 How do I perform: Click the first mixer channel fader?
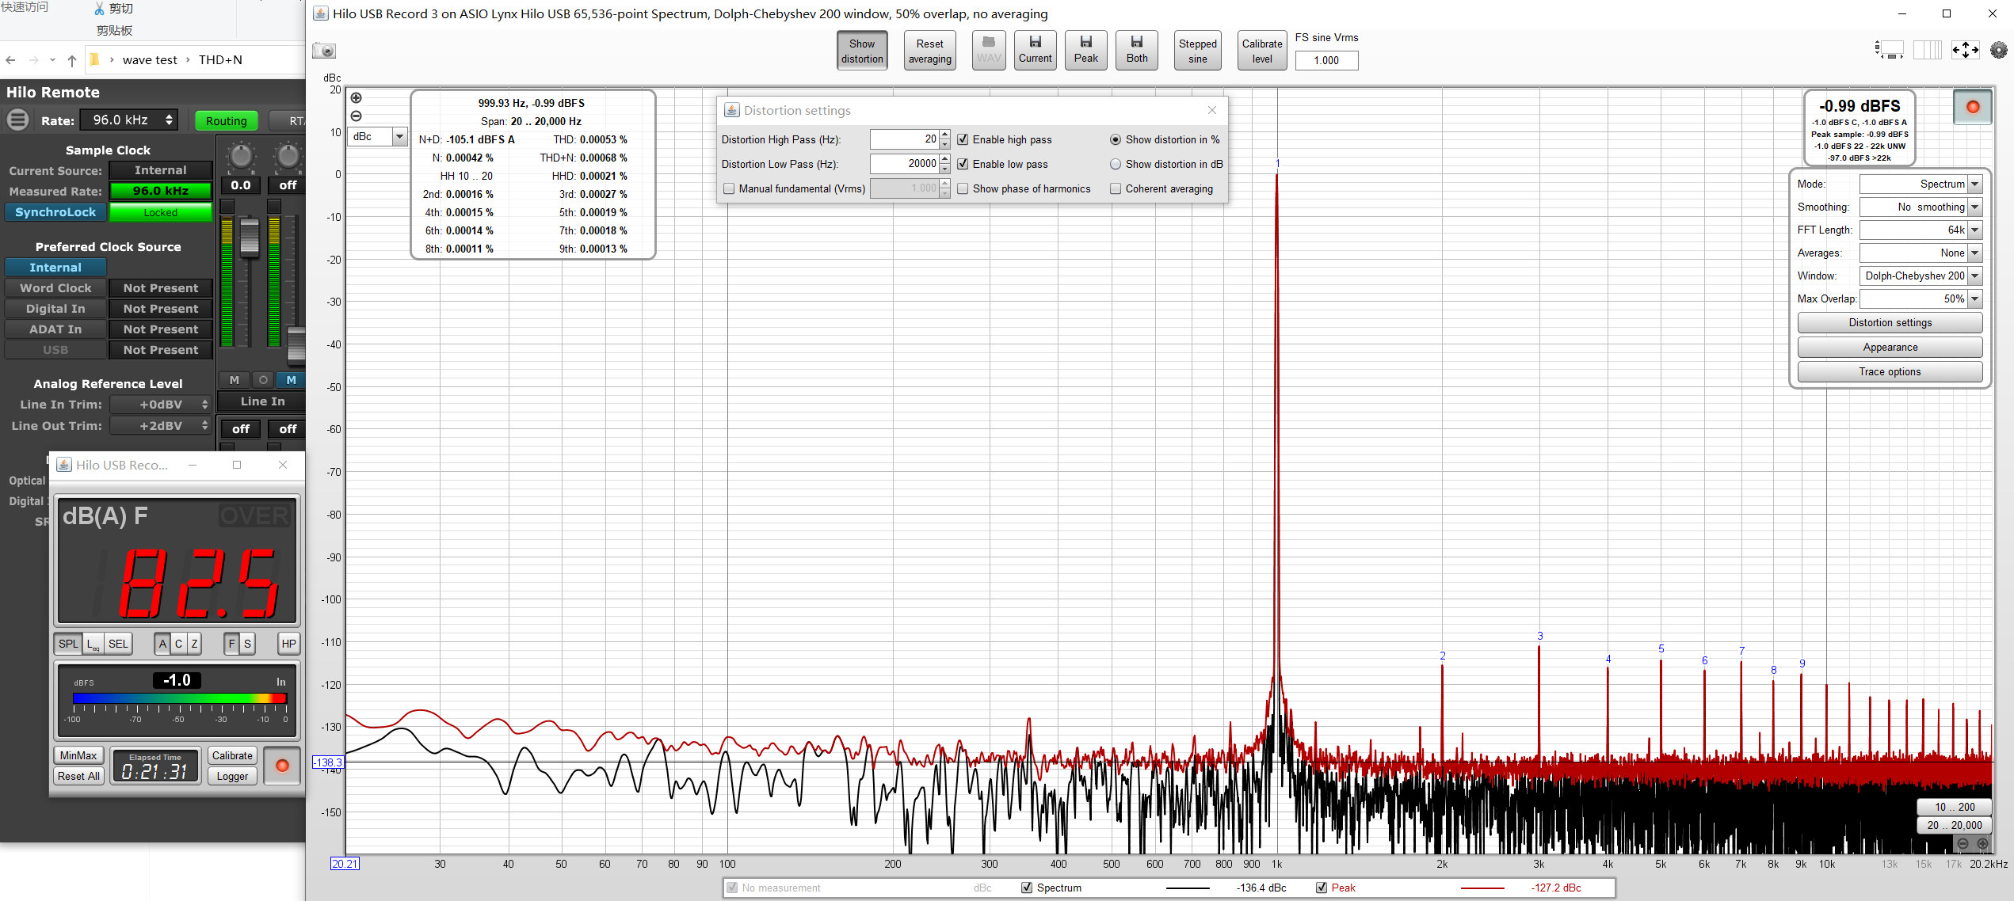point(250,239)
